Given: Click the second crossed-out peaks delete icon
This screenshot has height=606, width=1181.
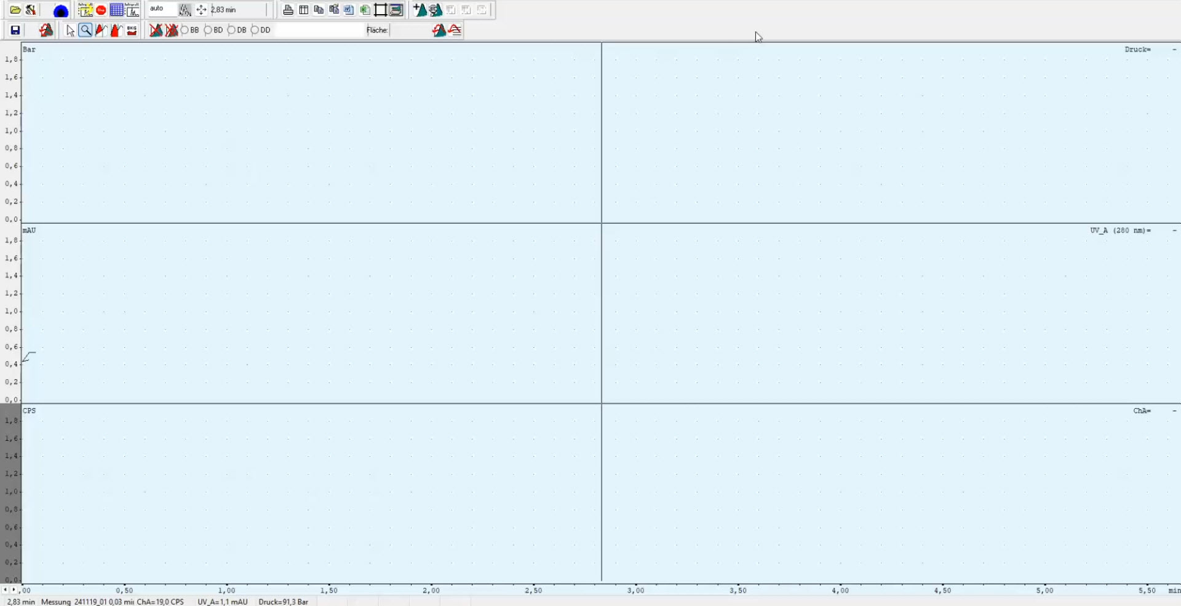Looking at the screenshot, I should 171,30.
